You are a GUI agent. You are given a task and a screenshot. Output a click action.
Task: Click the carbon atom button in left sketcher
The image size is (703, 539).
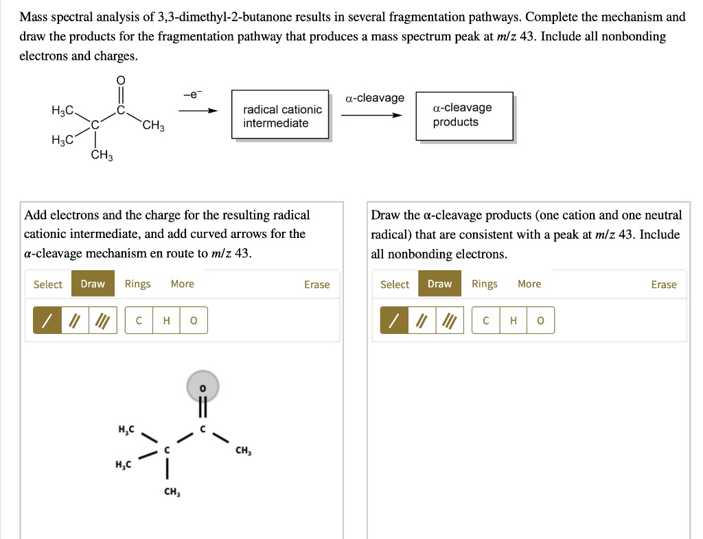pyautogui.click(x=139, y=320)
